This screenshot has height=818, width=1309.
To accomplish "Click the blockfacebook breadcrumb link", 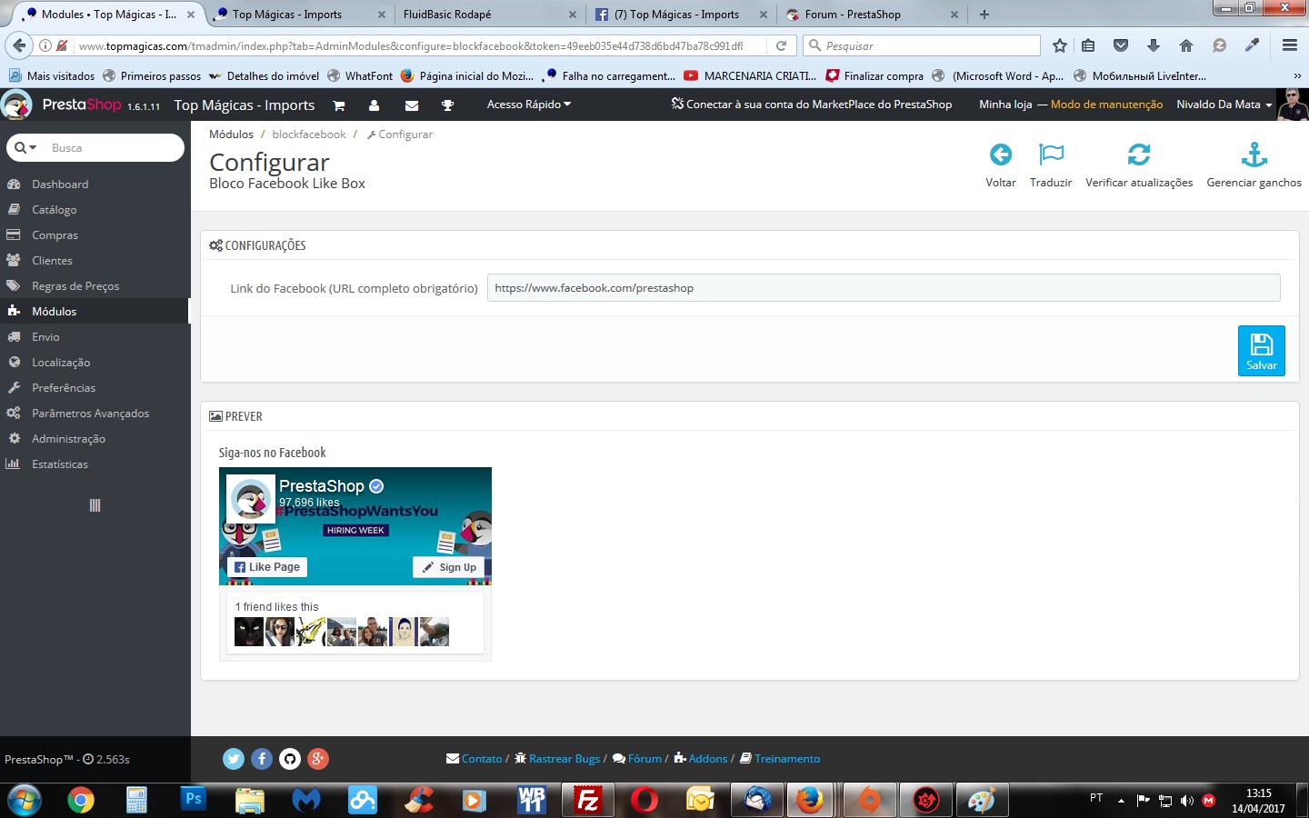I will coord(309,135).
